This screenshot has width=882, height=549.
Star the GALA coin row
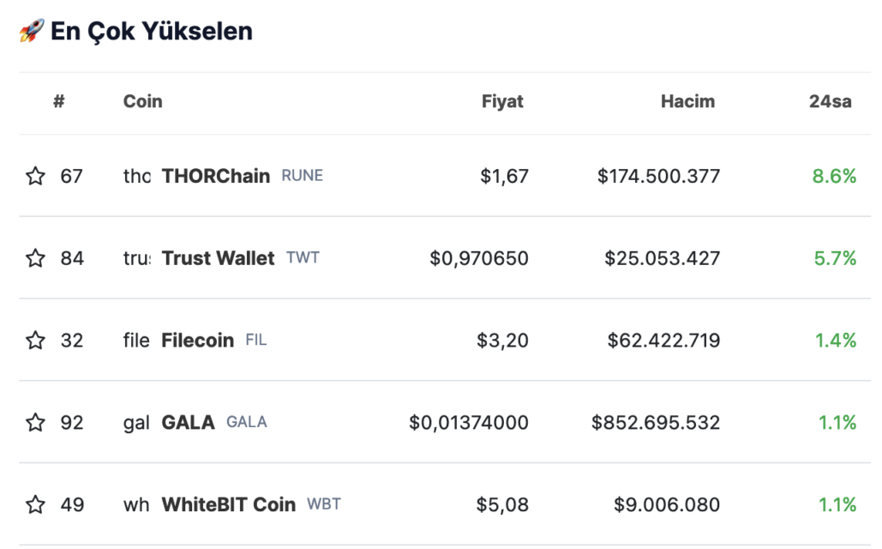[35, 422]
